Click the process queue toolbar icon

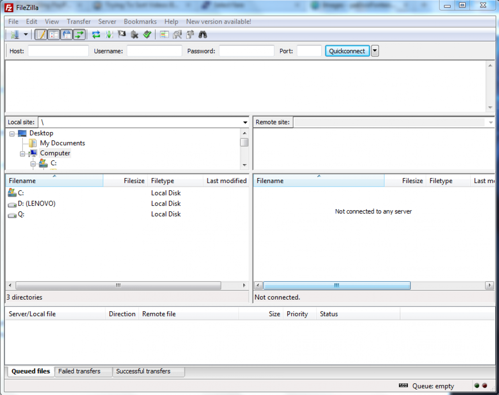tap(109, 35)
